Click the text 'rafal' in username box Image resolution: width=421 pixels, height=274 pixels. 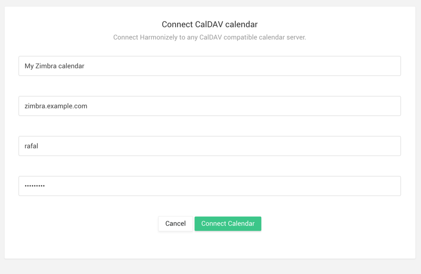point(31,146)
